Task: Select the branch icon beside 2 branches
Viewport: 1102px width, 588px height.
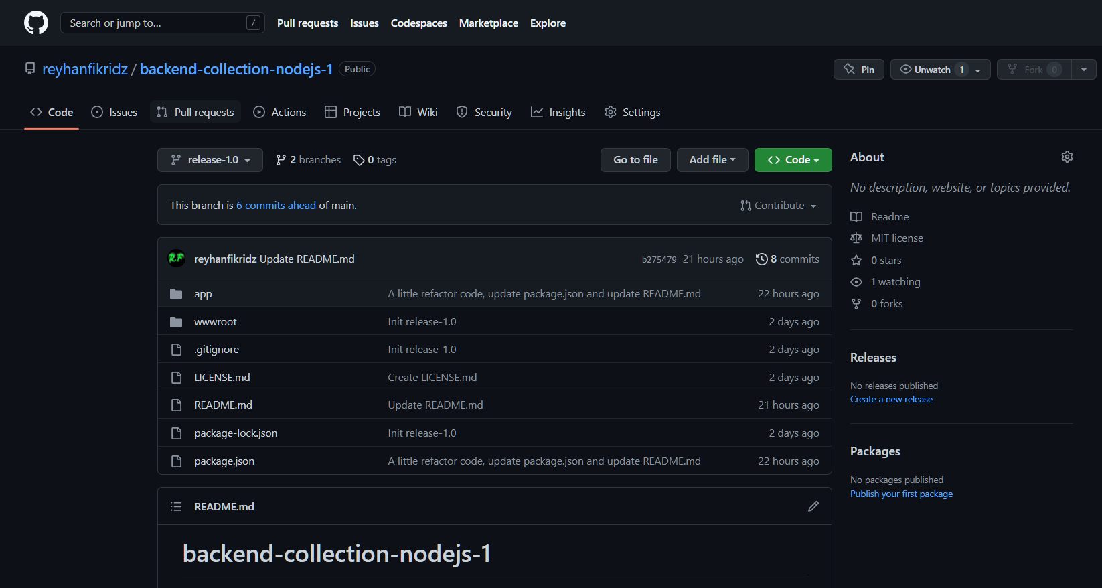Action: 281,160
